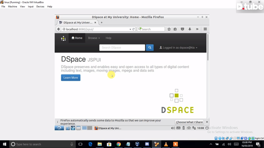Click the Firefox Search box
Viewport: 264px width, 148px height.
[x=151, y=29]
